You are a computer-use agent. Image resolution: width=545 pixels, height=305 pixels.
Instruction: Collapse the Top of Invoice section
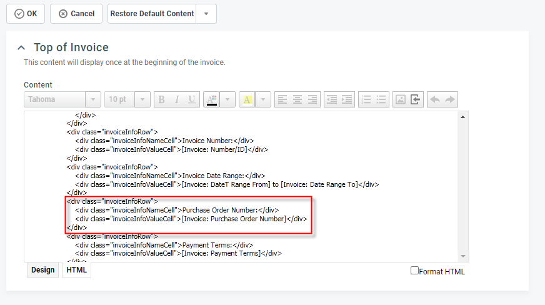22,47
